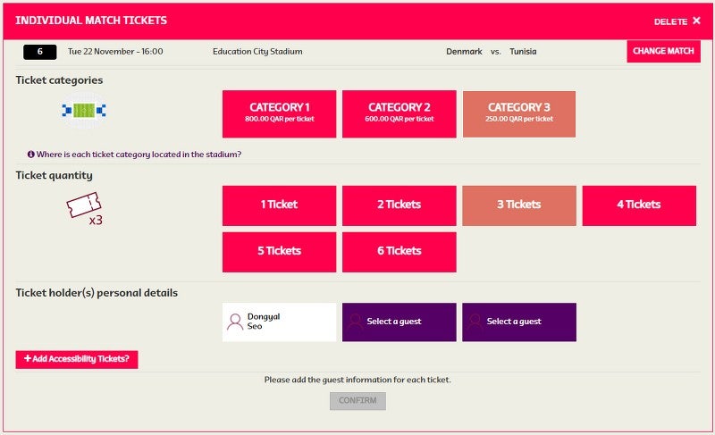
Task: Select Category 3 at 250.00 QAR
Action: [519, 113]
